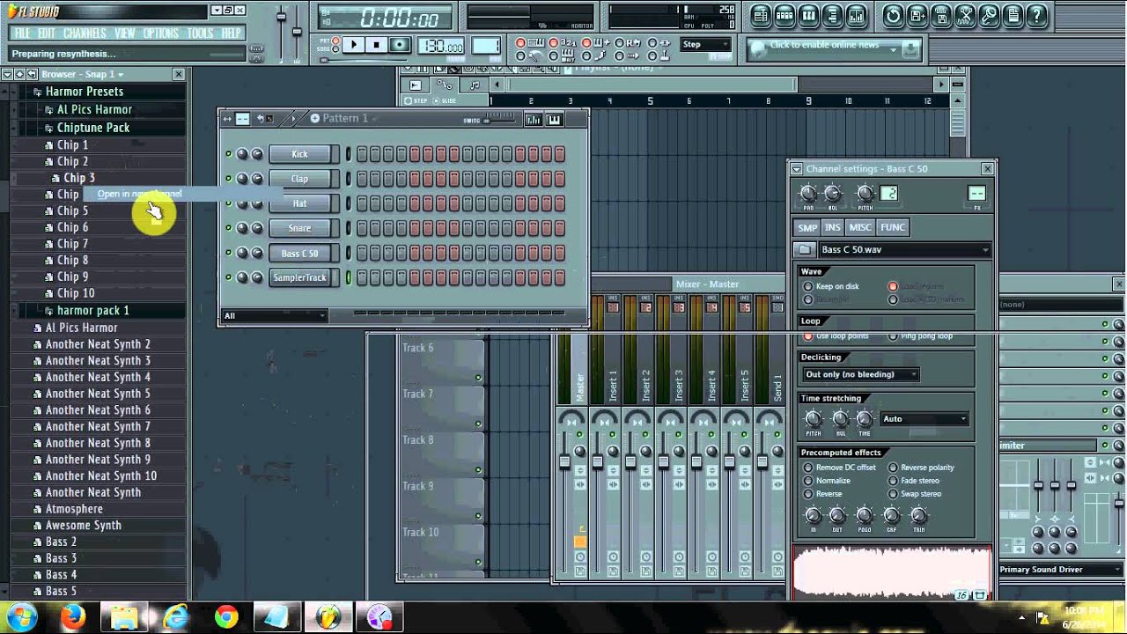Image resolution: width=1127 pixels, height=634 pixels.
Task: Open the All channel filter dropdown
Action: point(275,315)
